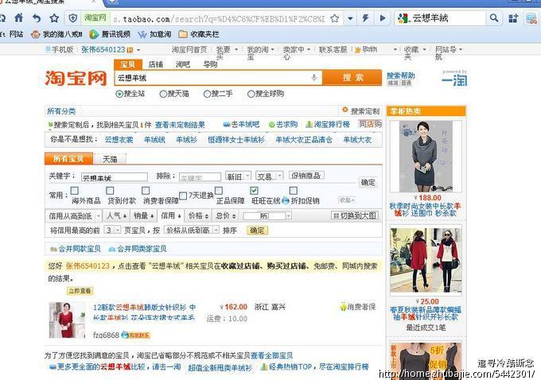The image size is (541, 380).
Task: Check the 7天退换 checkbox
Action: pos(183,196)
